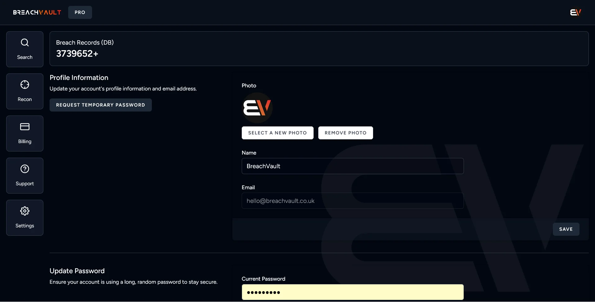Click the circular EV profile photo
Screen dimensions: 595x302
pyautogui.click(x=257, y=107)
